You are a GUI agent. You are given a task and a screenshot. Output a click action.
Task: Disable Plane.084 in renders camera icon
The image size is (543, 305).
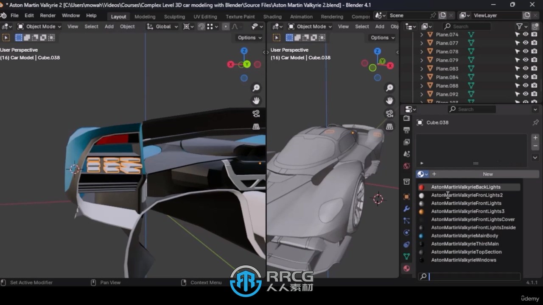[x=534, y=77]
